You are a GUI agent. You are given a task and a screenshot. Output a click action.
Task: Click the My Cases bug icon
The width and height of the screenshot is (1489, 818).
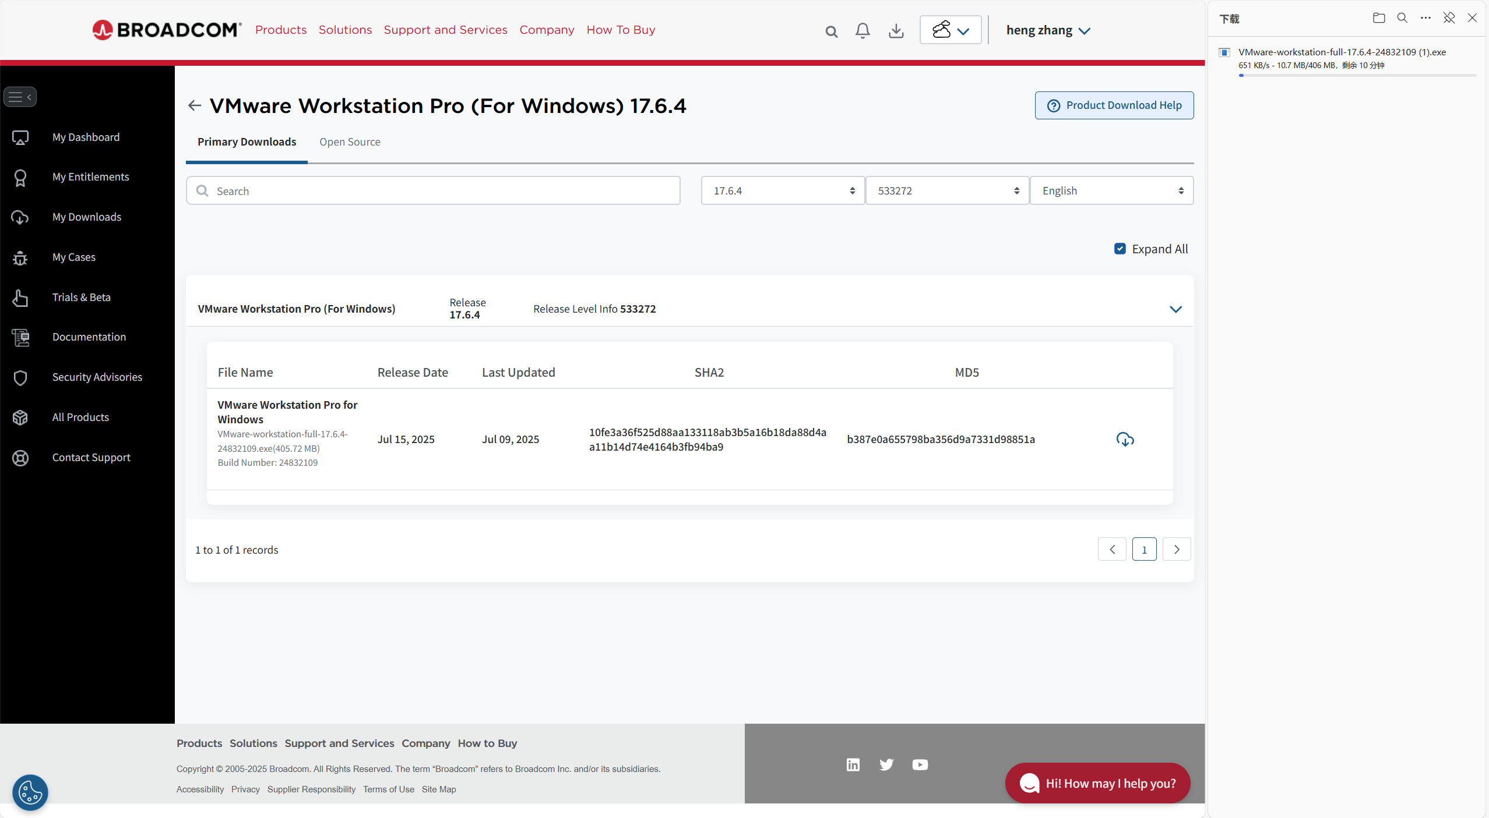pyautogui.click(x=20, y=257)
